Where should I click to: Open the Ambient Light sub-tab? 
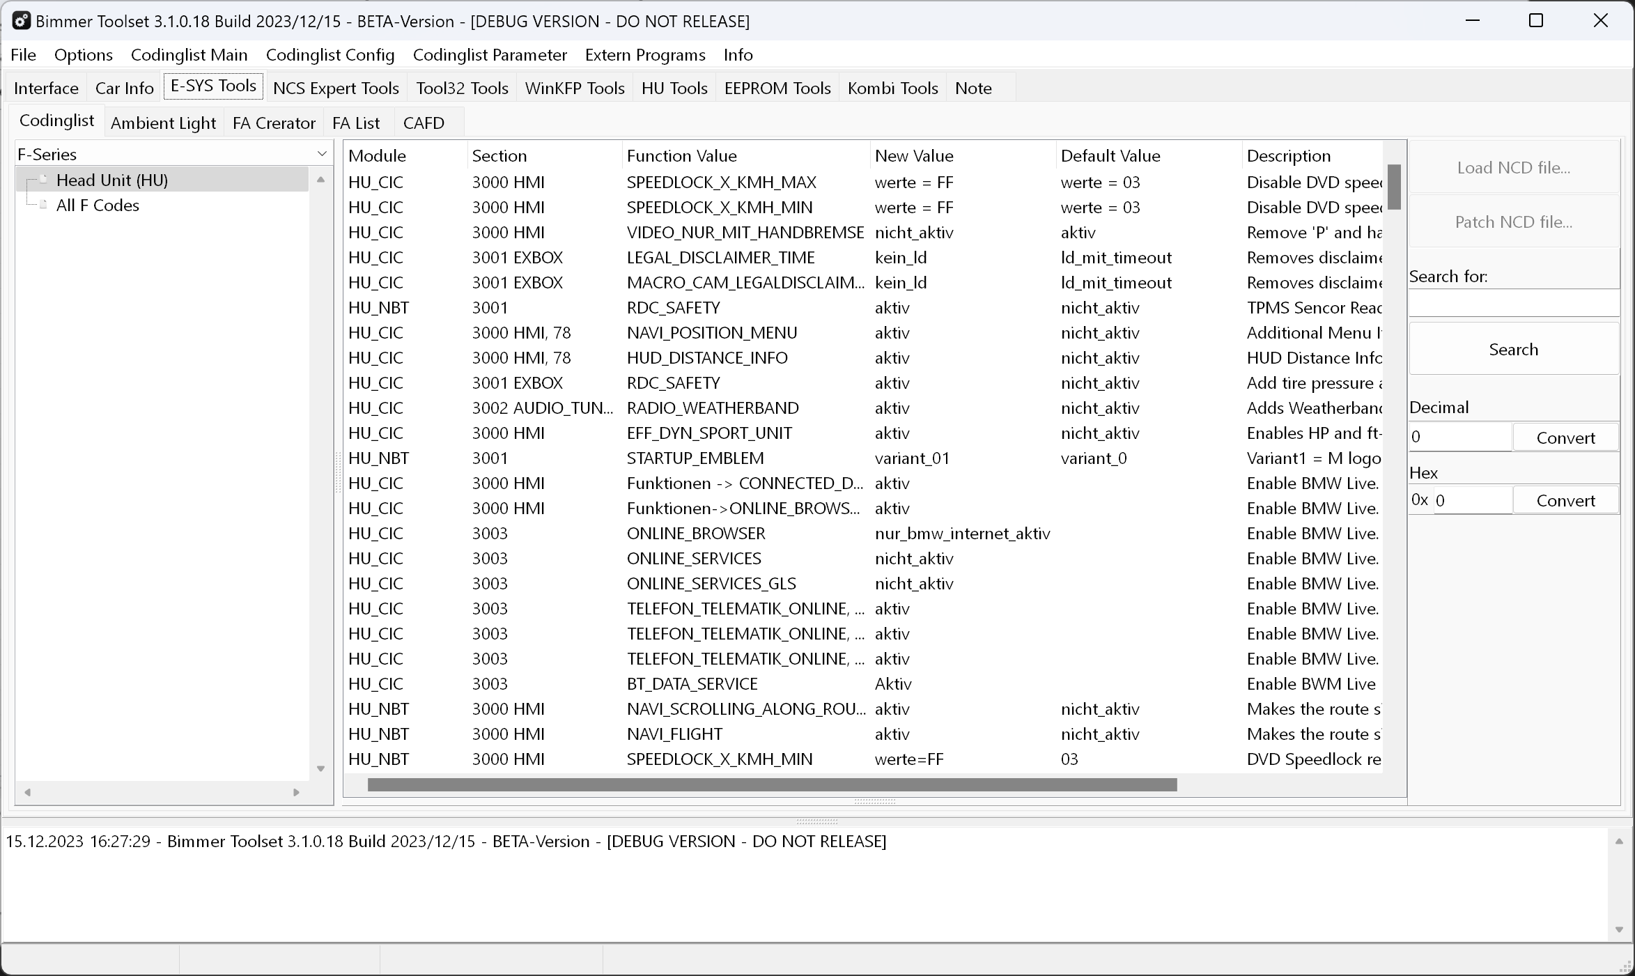pos(163,123)
